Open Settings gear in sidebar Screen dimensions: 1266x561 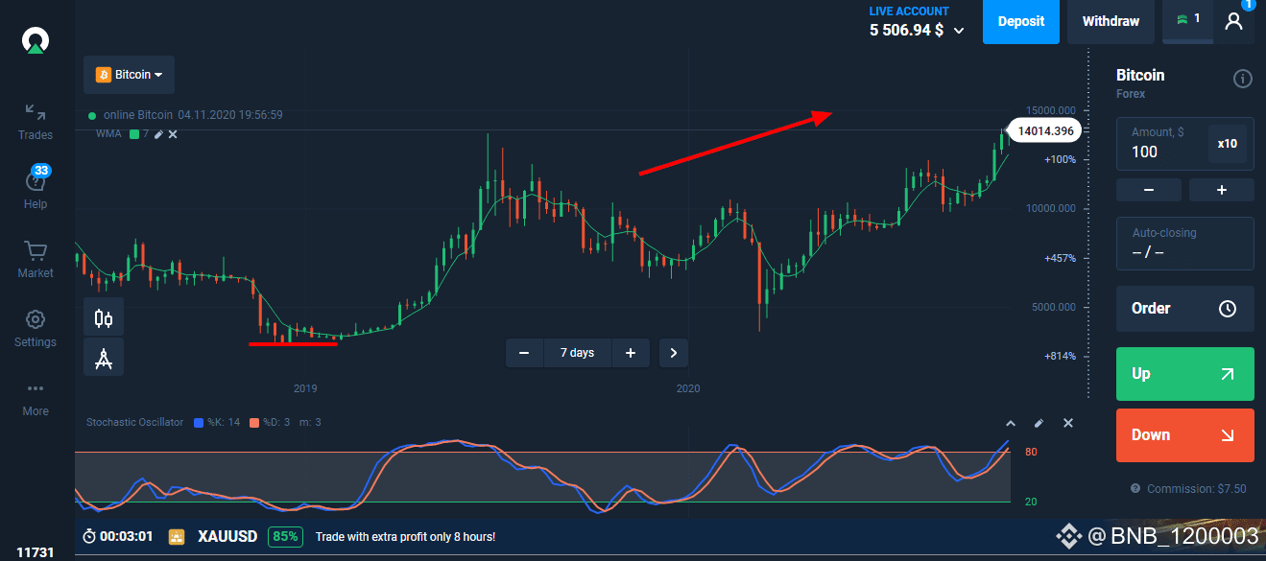pyautogui.click(x=36, y=329)
